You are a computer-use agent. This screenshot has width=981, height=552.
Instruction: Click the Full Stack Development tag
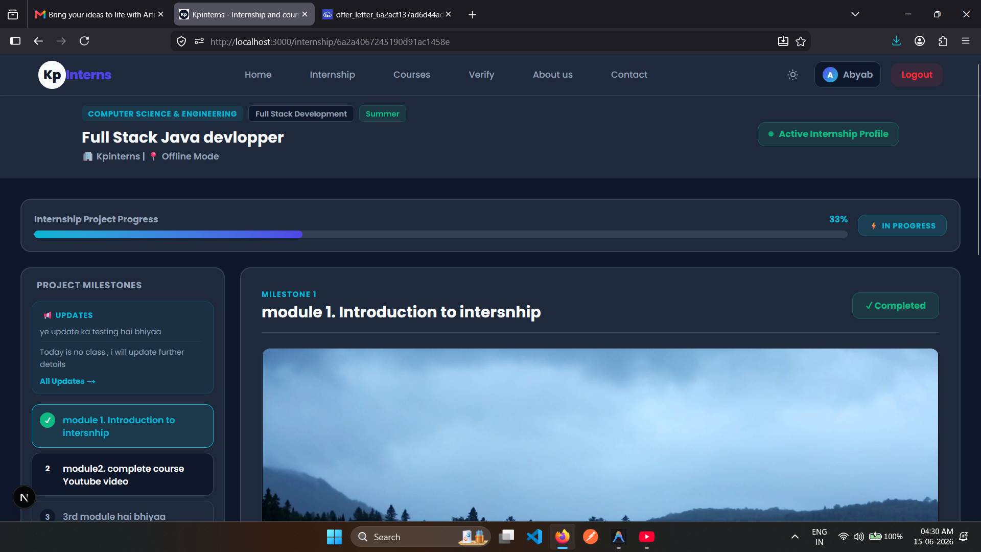[301, 113]
